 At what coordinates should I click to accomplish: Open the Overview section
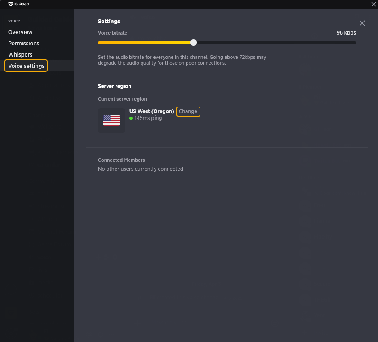point(20,32)
